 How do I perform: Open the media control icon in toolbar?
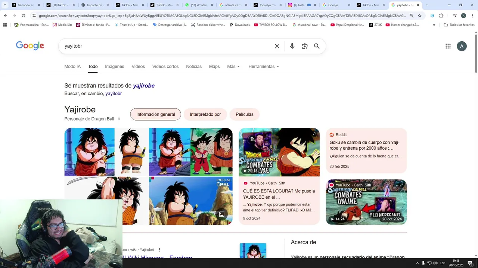tap(454, 16)
